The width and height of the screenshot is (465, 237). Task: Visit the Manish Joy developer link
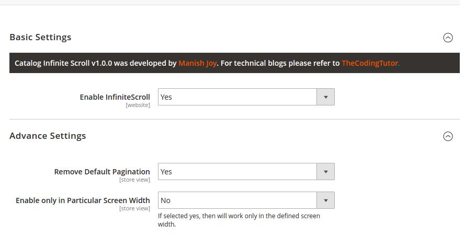[198, 63]
